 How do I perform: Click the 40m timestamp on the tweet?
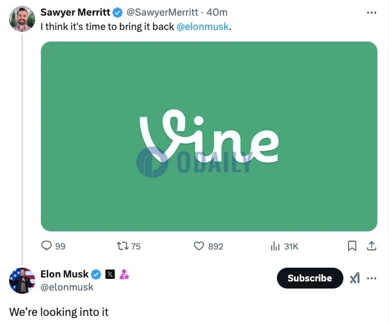click(x=217, y=12)
